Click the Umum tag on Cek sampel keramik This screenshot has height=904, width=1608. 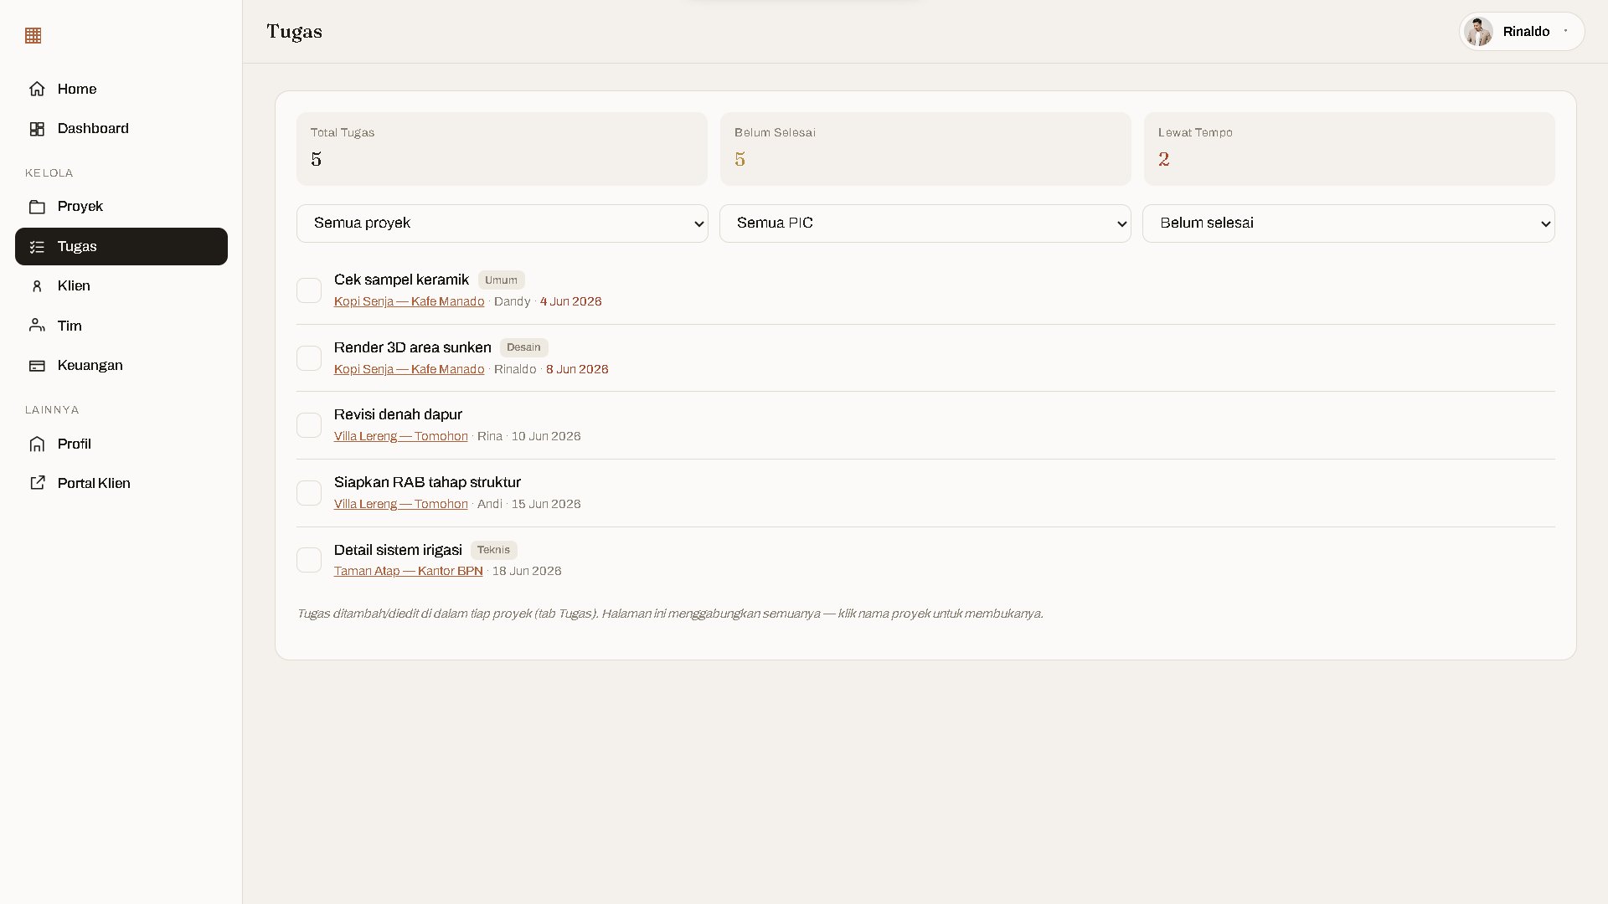pos(501,280)
